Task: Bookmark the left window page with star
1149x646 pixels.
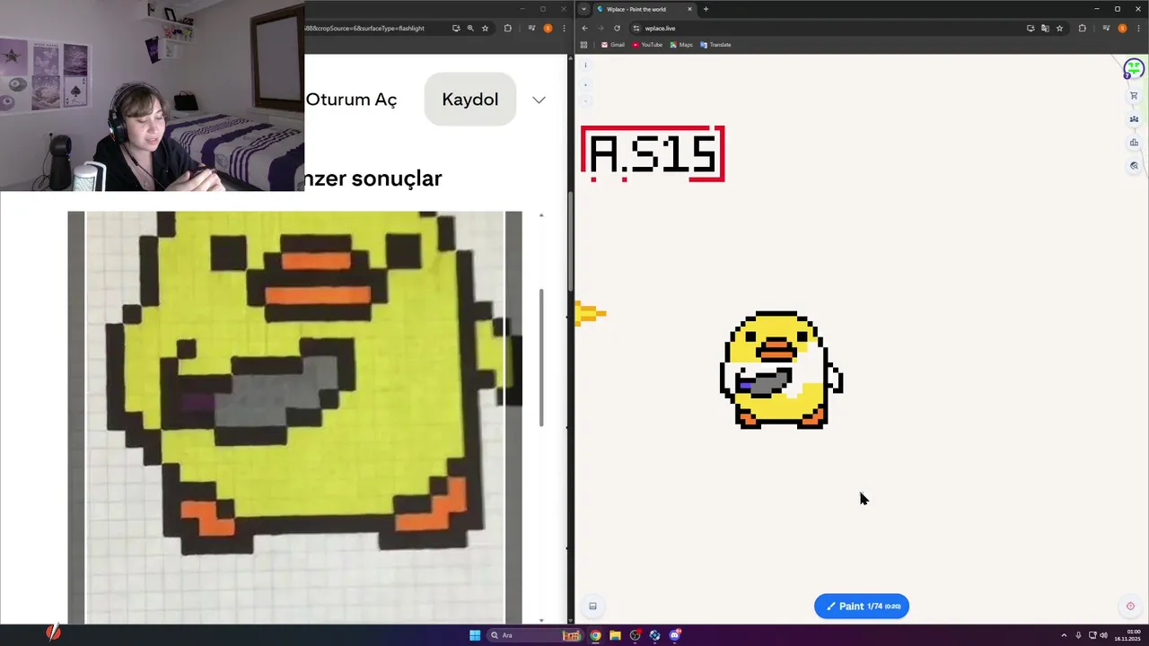Action: pos(485,28)
